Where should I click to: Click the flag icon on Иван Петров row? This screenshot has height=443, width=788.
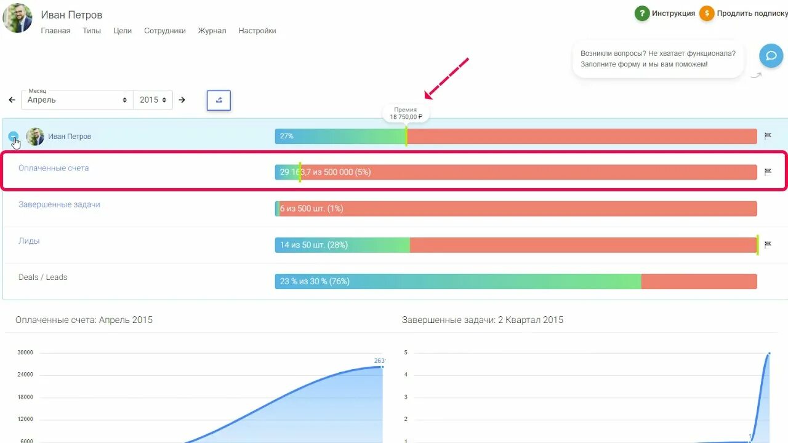point(768,136)
